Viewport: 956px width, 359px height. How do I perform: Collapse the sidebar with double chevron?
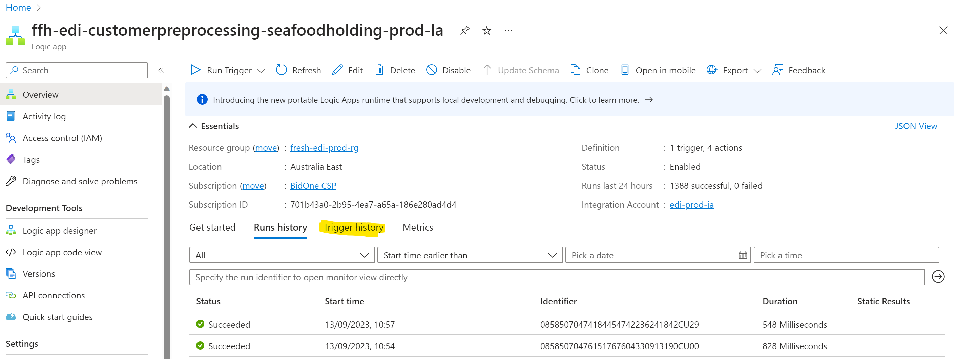[x=161, y=70]
